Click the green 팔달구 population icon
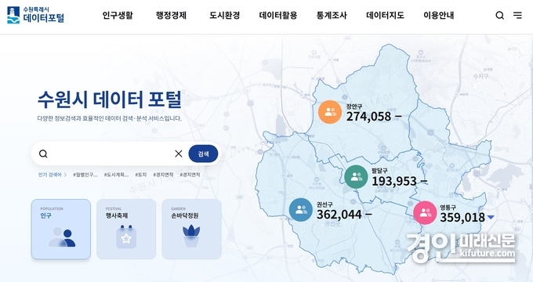The height and width of the screenshot is (282, 533). coord(356,177)
